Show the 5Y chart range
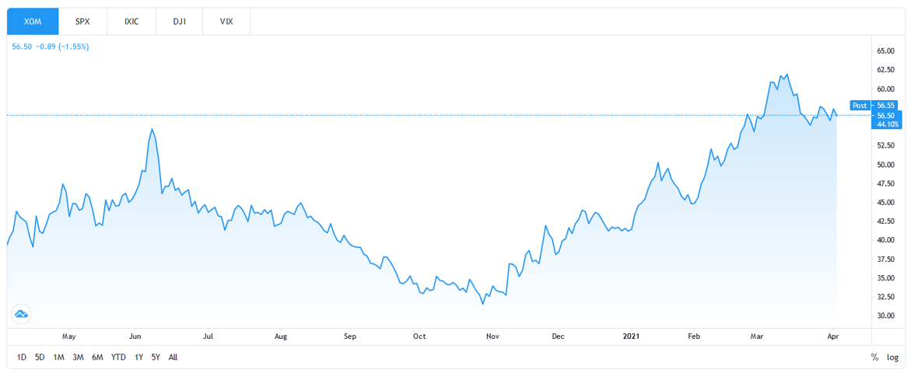The width and height of the screenshot is (918, 380). pyautogui.click(x=156, y=357)
